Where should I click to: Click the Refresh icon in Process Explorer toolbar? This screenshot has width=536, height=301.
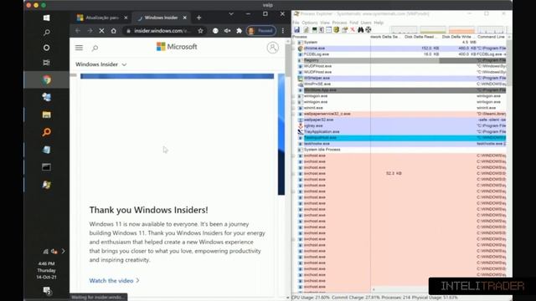click(307, 30)
